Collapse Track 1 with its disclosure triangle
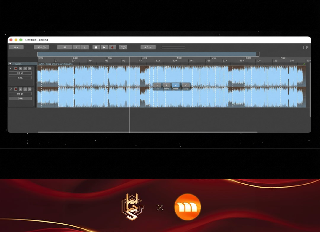This screenshot has width=320, height=232. point(10,64)
